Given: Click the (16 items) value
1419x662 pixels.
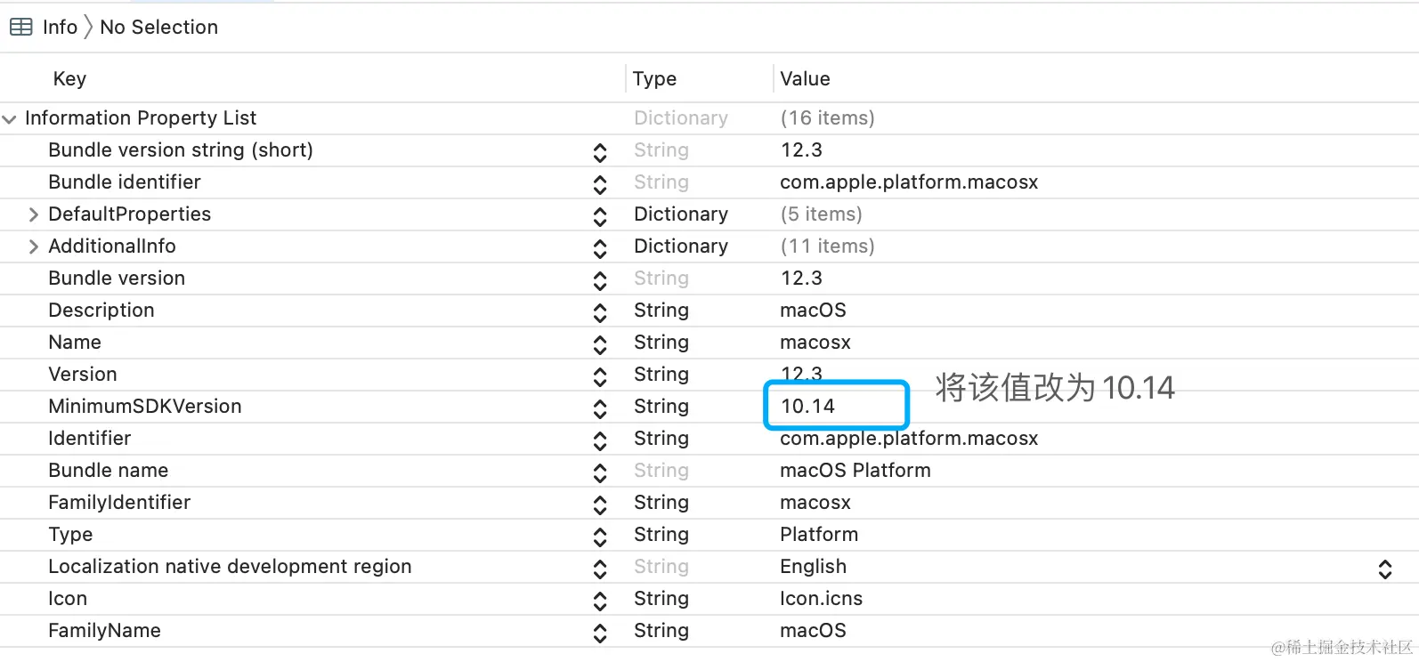Looking at the screenshot, I should coord(827,118).
